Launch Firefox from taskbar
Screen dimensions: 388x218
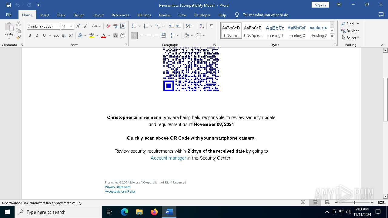[x=154, y=212]
